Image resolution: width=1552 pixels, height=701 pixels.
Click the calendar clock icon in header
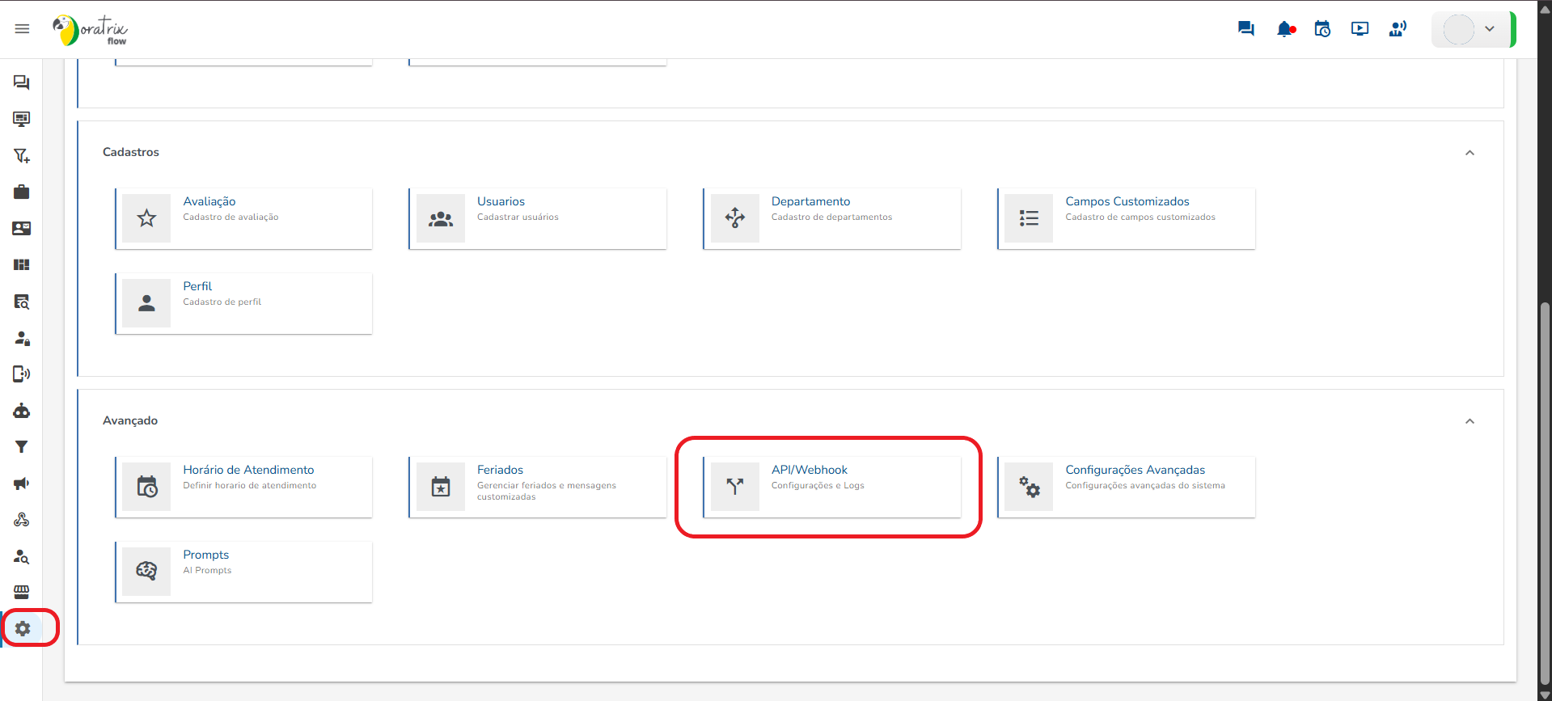point(1322,29)
